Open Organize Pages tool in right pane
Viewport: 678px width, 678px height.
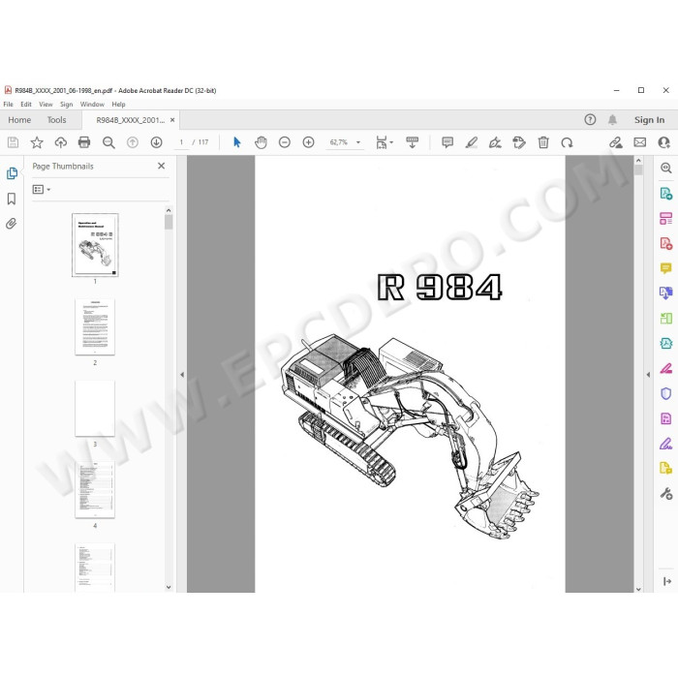pyautogui.click(x=666, y=218)
